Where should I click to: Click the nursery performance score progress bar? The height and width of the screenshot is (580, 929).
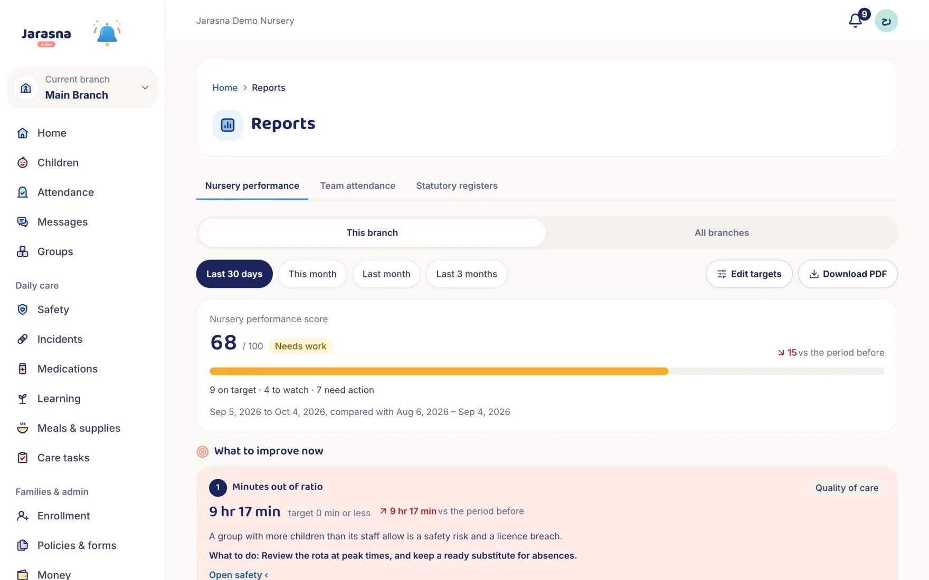[x=547, y=371]
